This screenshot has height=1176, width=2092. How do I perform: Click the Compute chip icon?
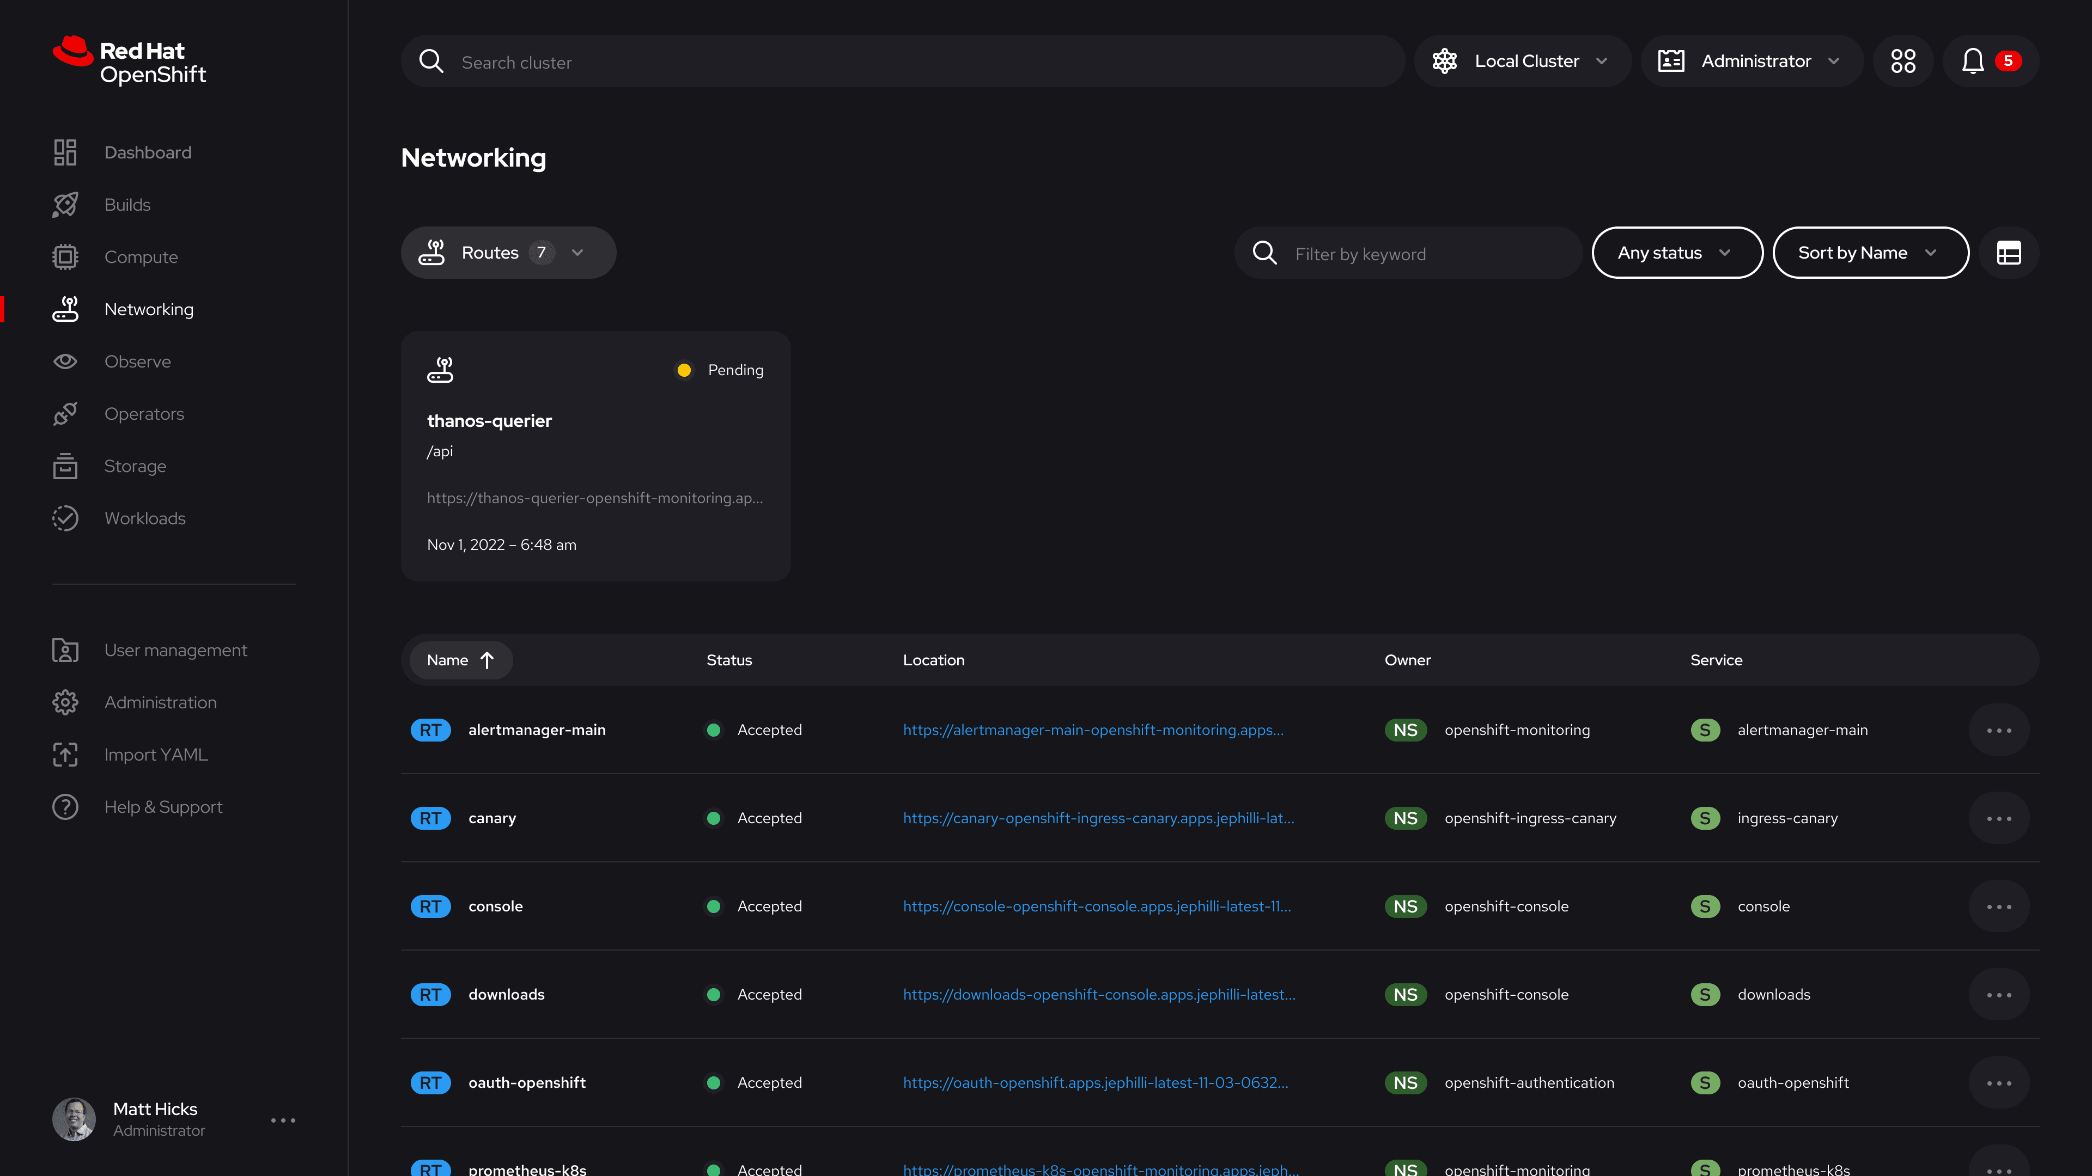tap(65, 258)
